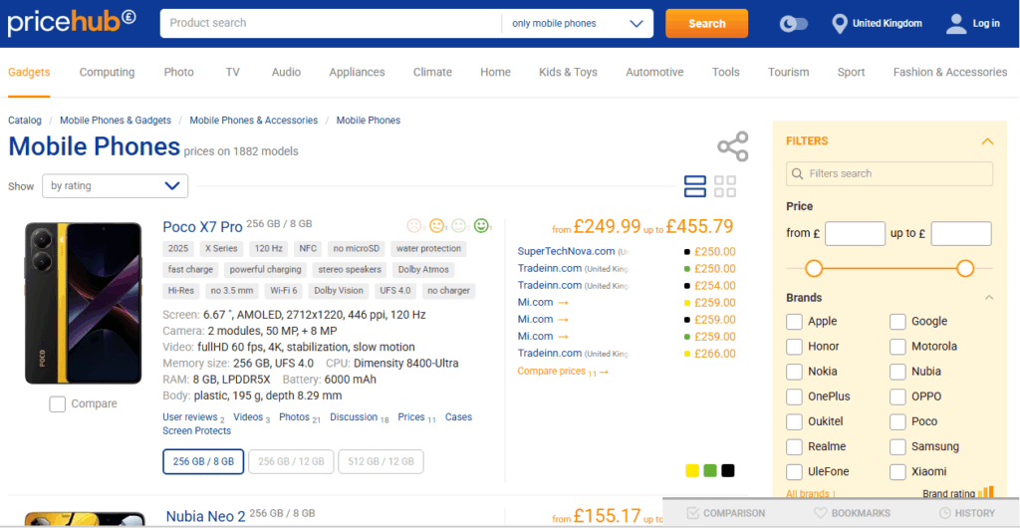Click the 'up to £' price input

pos(961,233)
